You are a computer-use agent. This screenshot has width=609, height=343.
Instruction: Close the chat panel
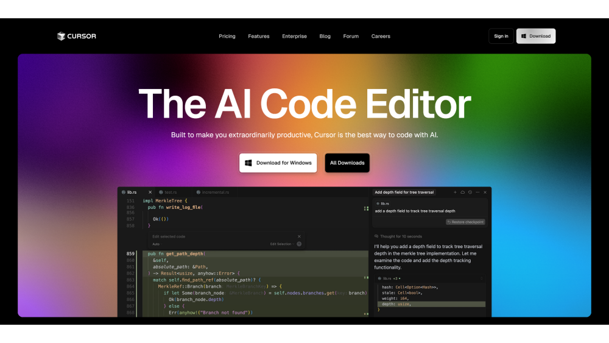point(485,193)
